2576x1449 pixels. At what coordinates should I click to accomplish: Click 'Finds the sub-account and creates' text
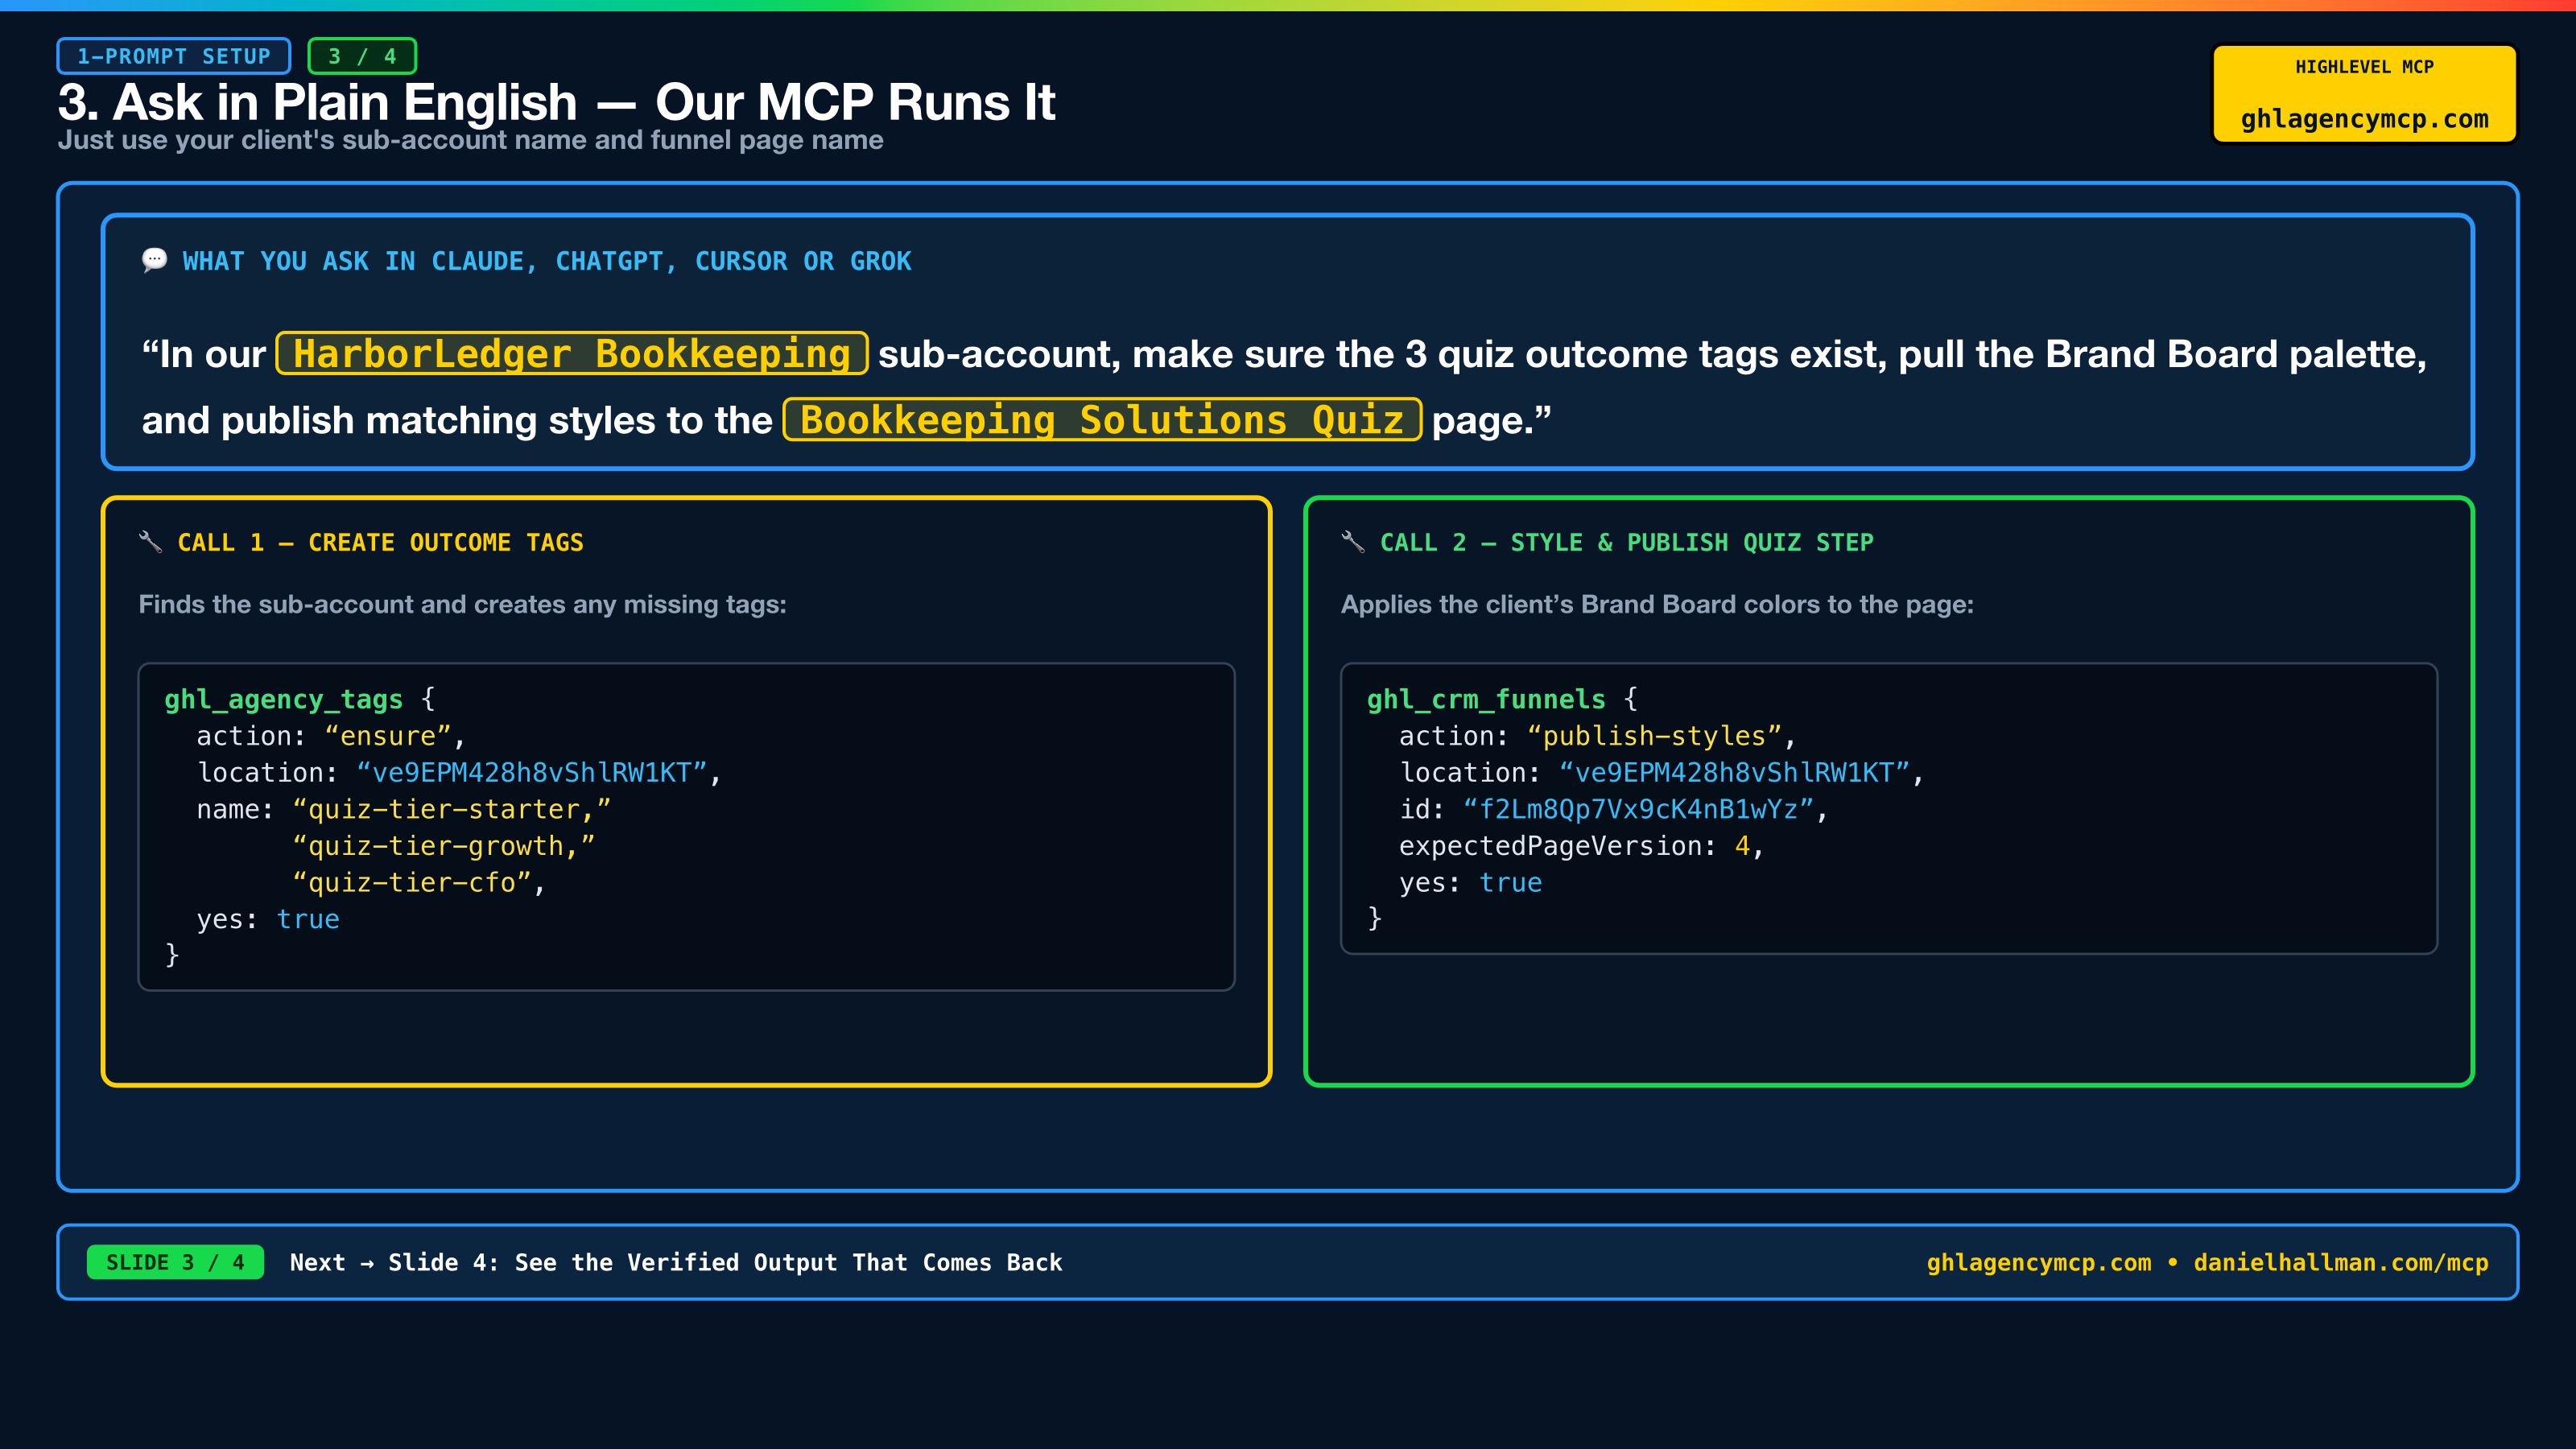point(462,604)
